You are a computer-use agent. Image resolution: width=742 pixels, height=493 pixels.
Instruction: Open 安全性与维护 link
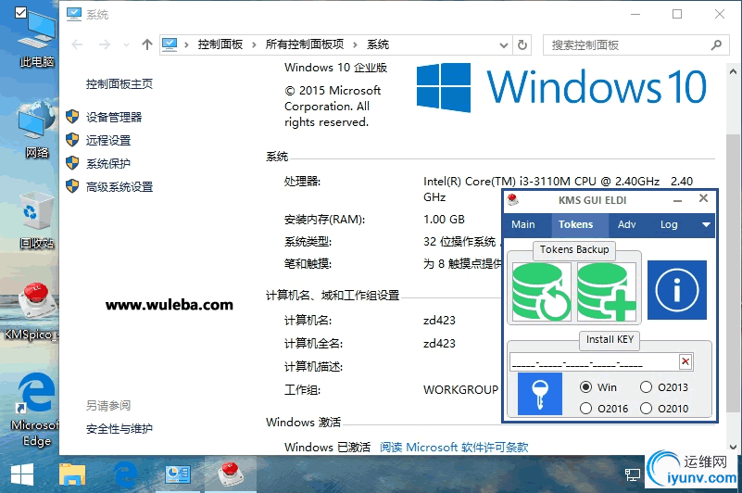[119, 428]
